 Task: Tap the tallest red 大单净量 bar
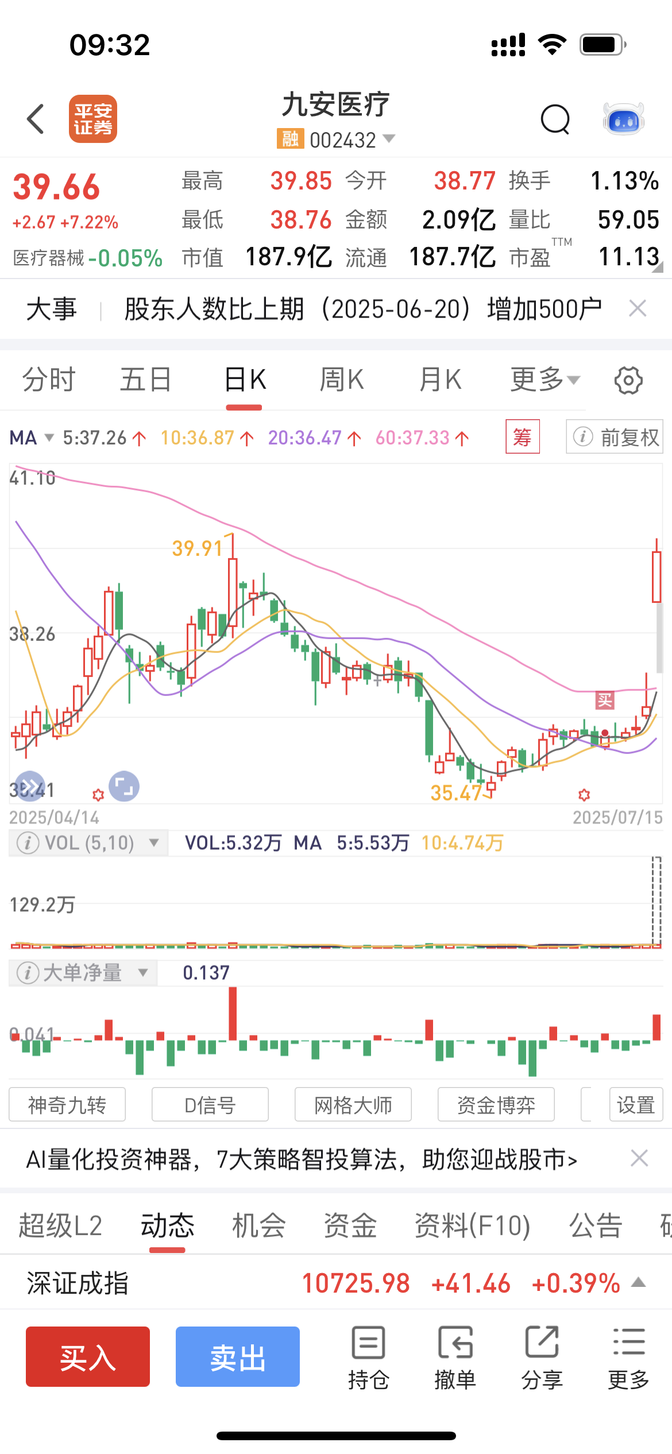(233, 1014)
